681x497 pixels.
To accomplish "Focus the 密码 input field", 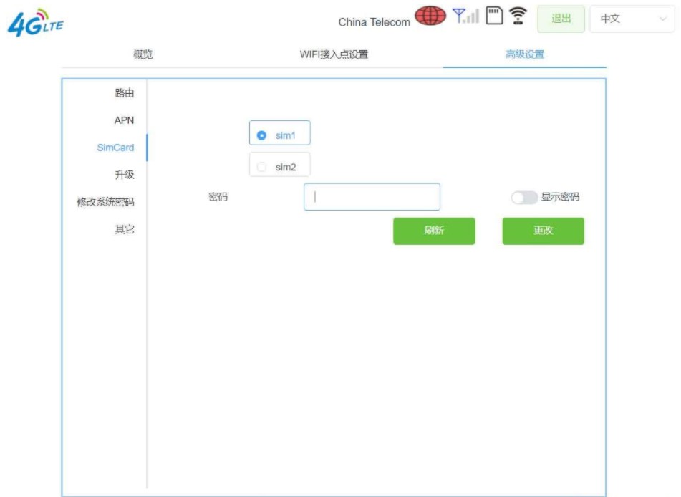I will pos(372,197).
